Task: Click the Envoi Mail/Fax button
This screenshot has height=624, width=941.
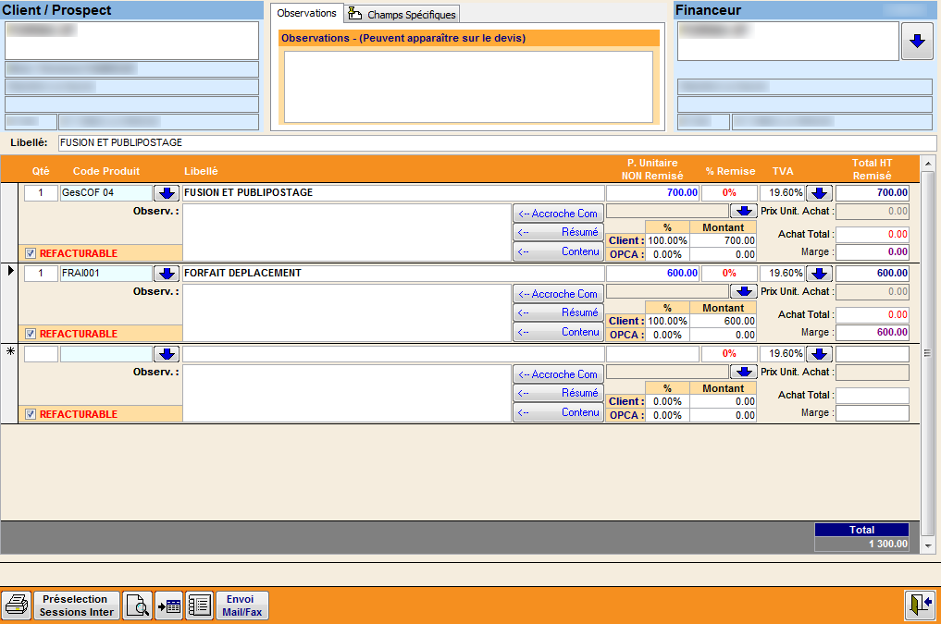Action: pos(242,606)
